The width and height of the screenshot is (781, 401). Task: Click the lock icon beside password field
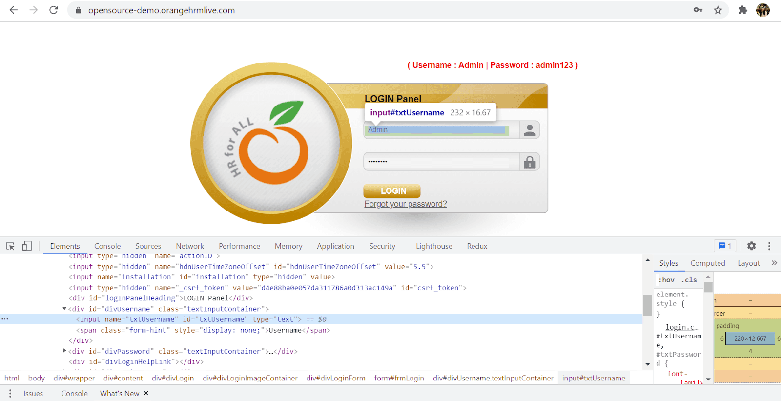530,162
